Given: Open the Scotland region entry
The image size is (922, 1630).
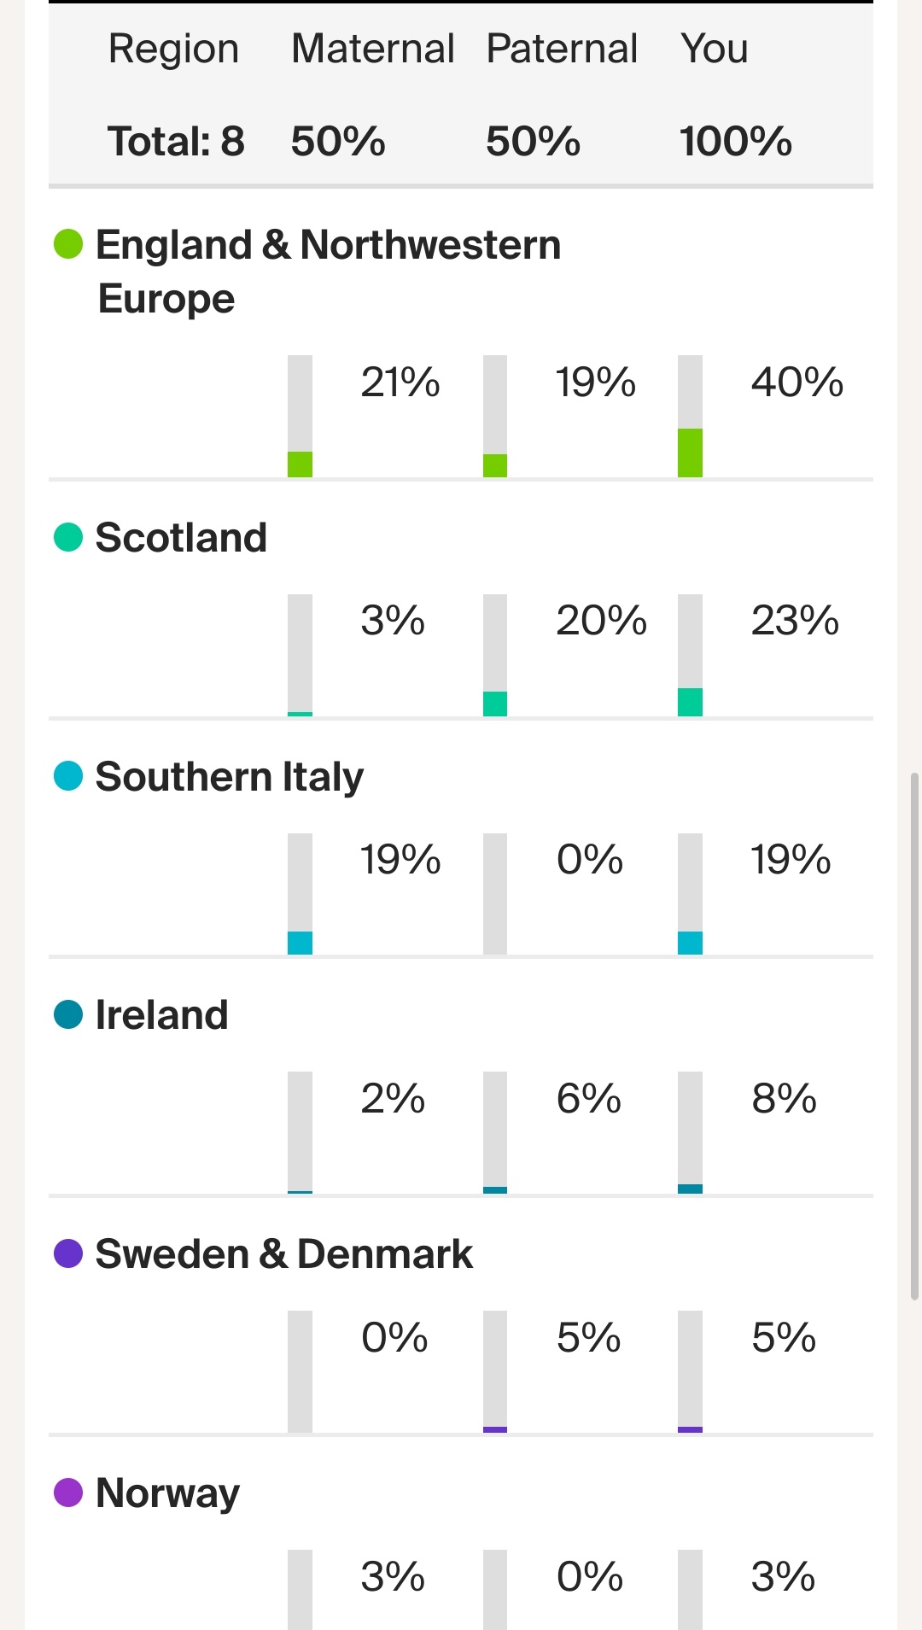Looking at the screenshot, I should 181,538.
